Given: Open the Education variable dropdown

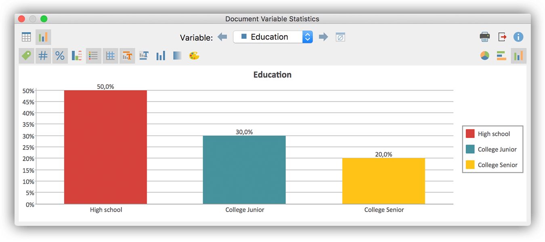Looking at the screenshot, I should [x=273, y=37].
